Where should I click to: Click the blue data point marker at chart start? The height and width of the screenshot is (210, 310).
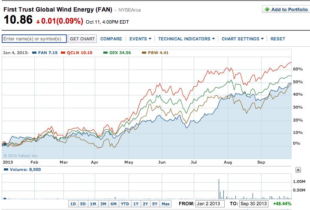pyautogui.click(x=5, y=144)
